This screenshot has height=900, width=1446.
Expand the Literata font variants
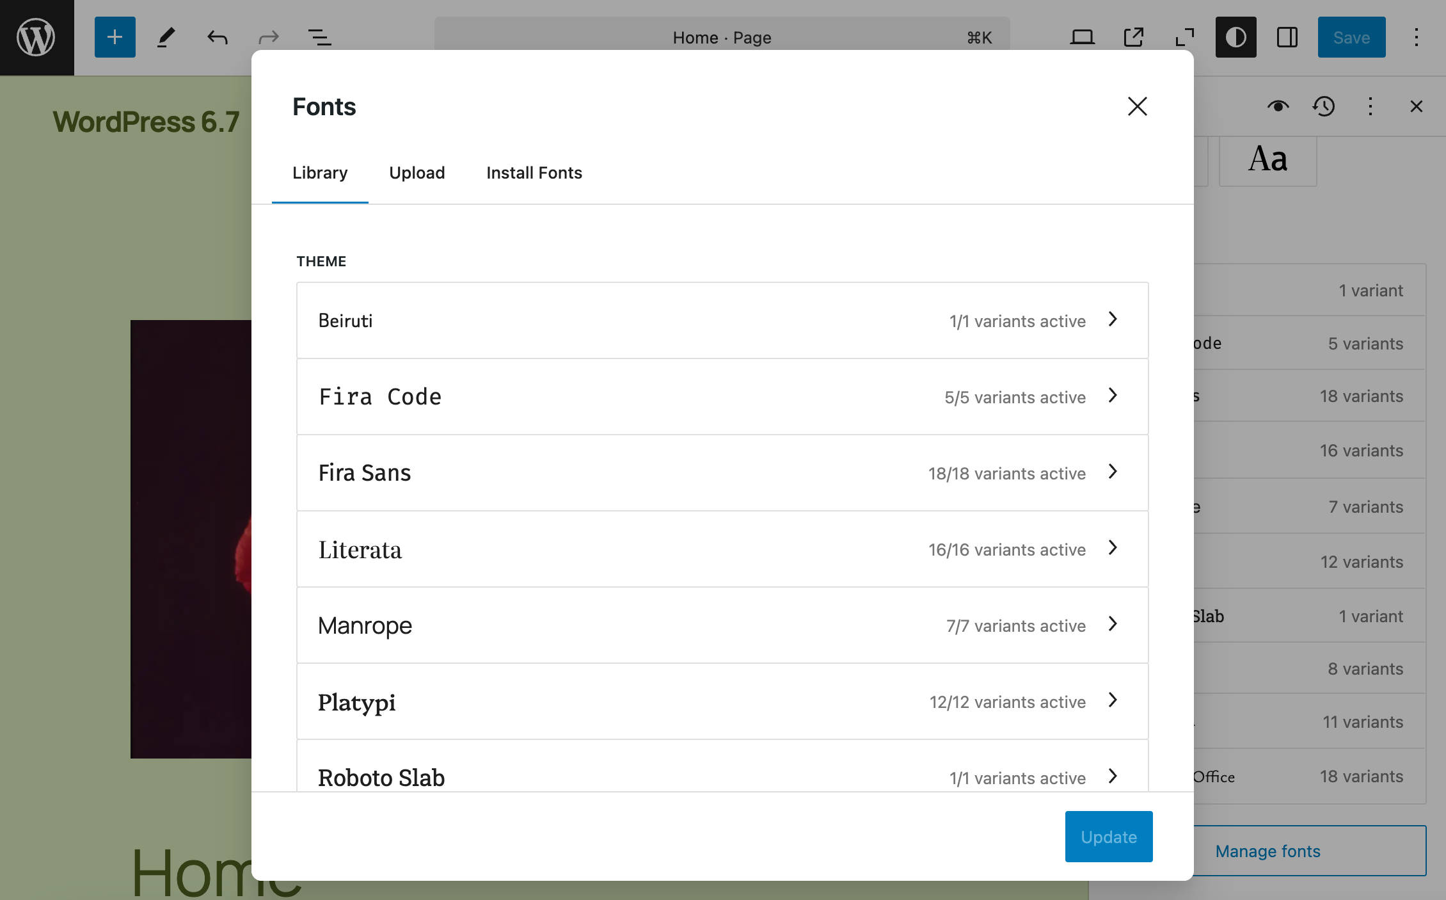(x=1113, y=549)
